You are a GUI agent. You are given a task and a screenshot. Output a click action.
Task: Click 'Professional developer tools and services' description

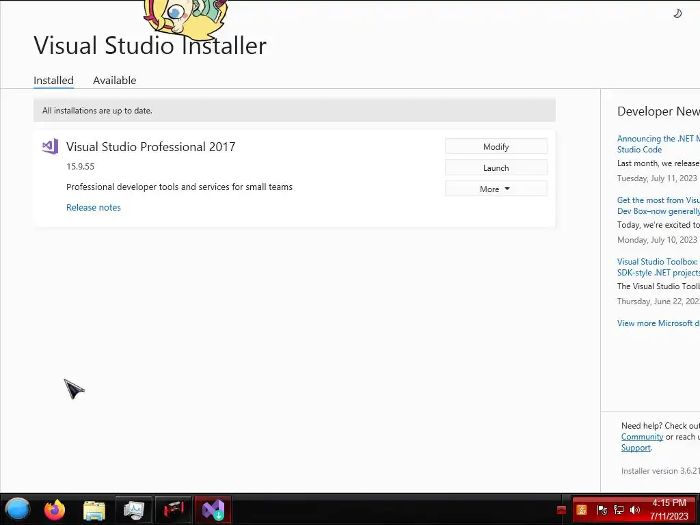[180, 187]
